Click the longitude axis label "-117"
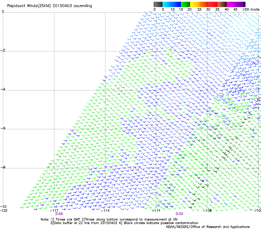Viewport: 261px width, 229px height. point(54,211)
